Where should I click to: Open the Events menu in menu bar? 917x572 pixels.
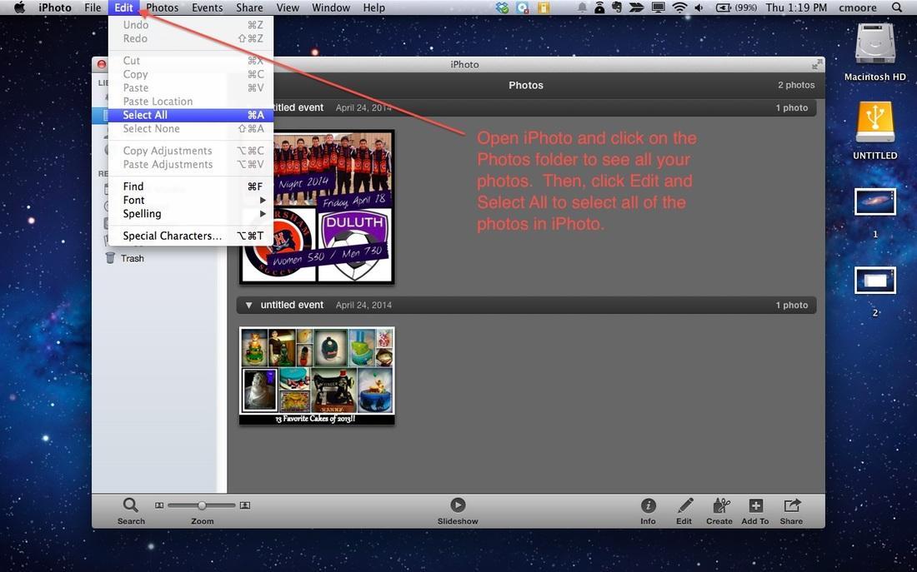click(x=207, y=7)
